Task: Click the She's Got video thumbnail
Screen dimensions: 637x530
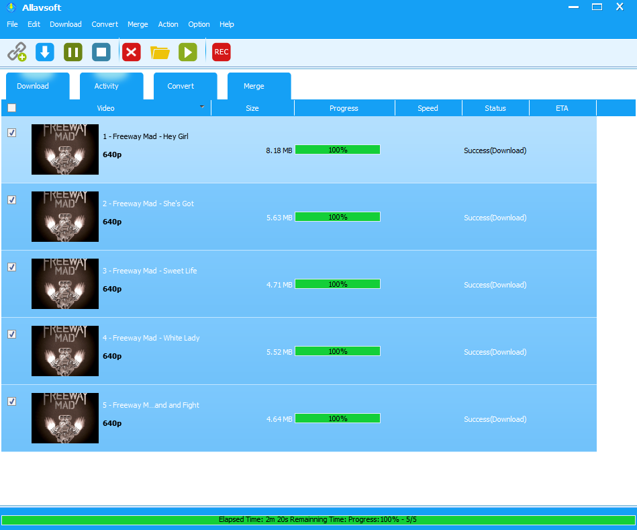Action: [65, 216]
